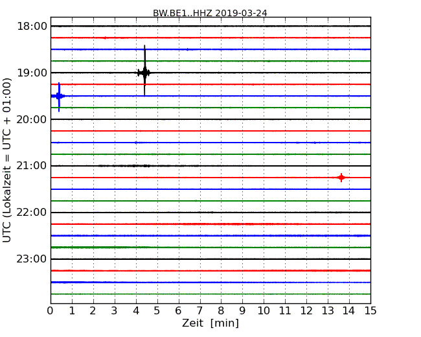Screen dimensions: 421x337
Task: Click the x-axis tick label 12
Action: pyautogui.click(x=306, y=311)
